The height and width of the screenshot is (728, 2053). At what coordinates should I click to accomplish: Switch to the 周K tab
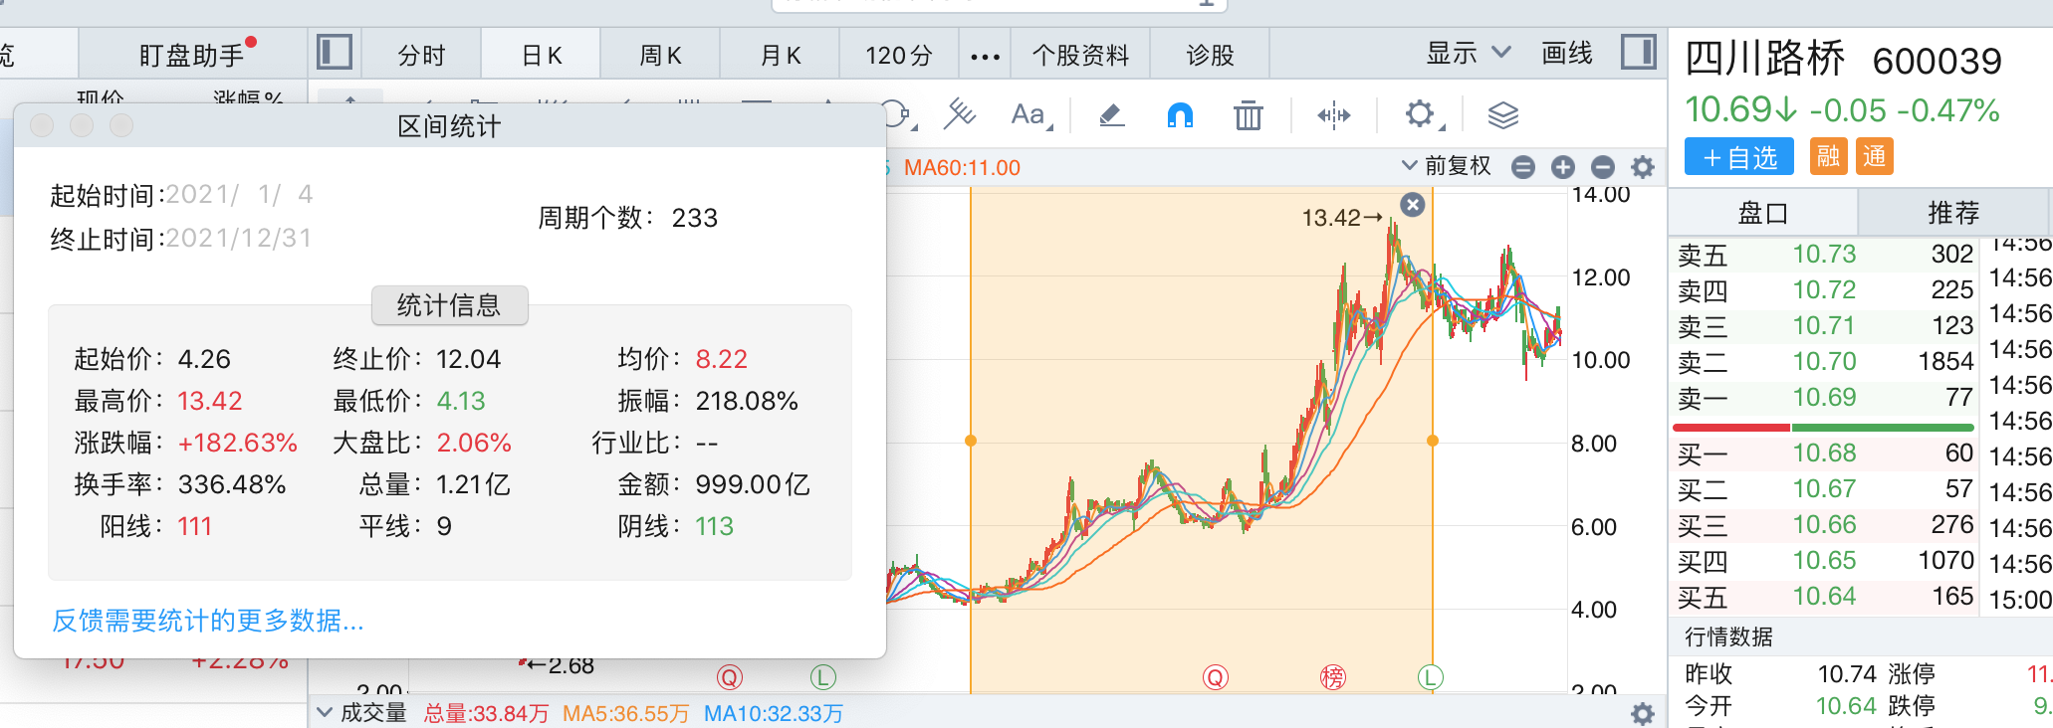pos(660,56)
